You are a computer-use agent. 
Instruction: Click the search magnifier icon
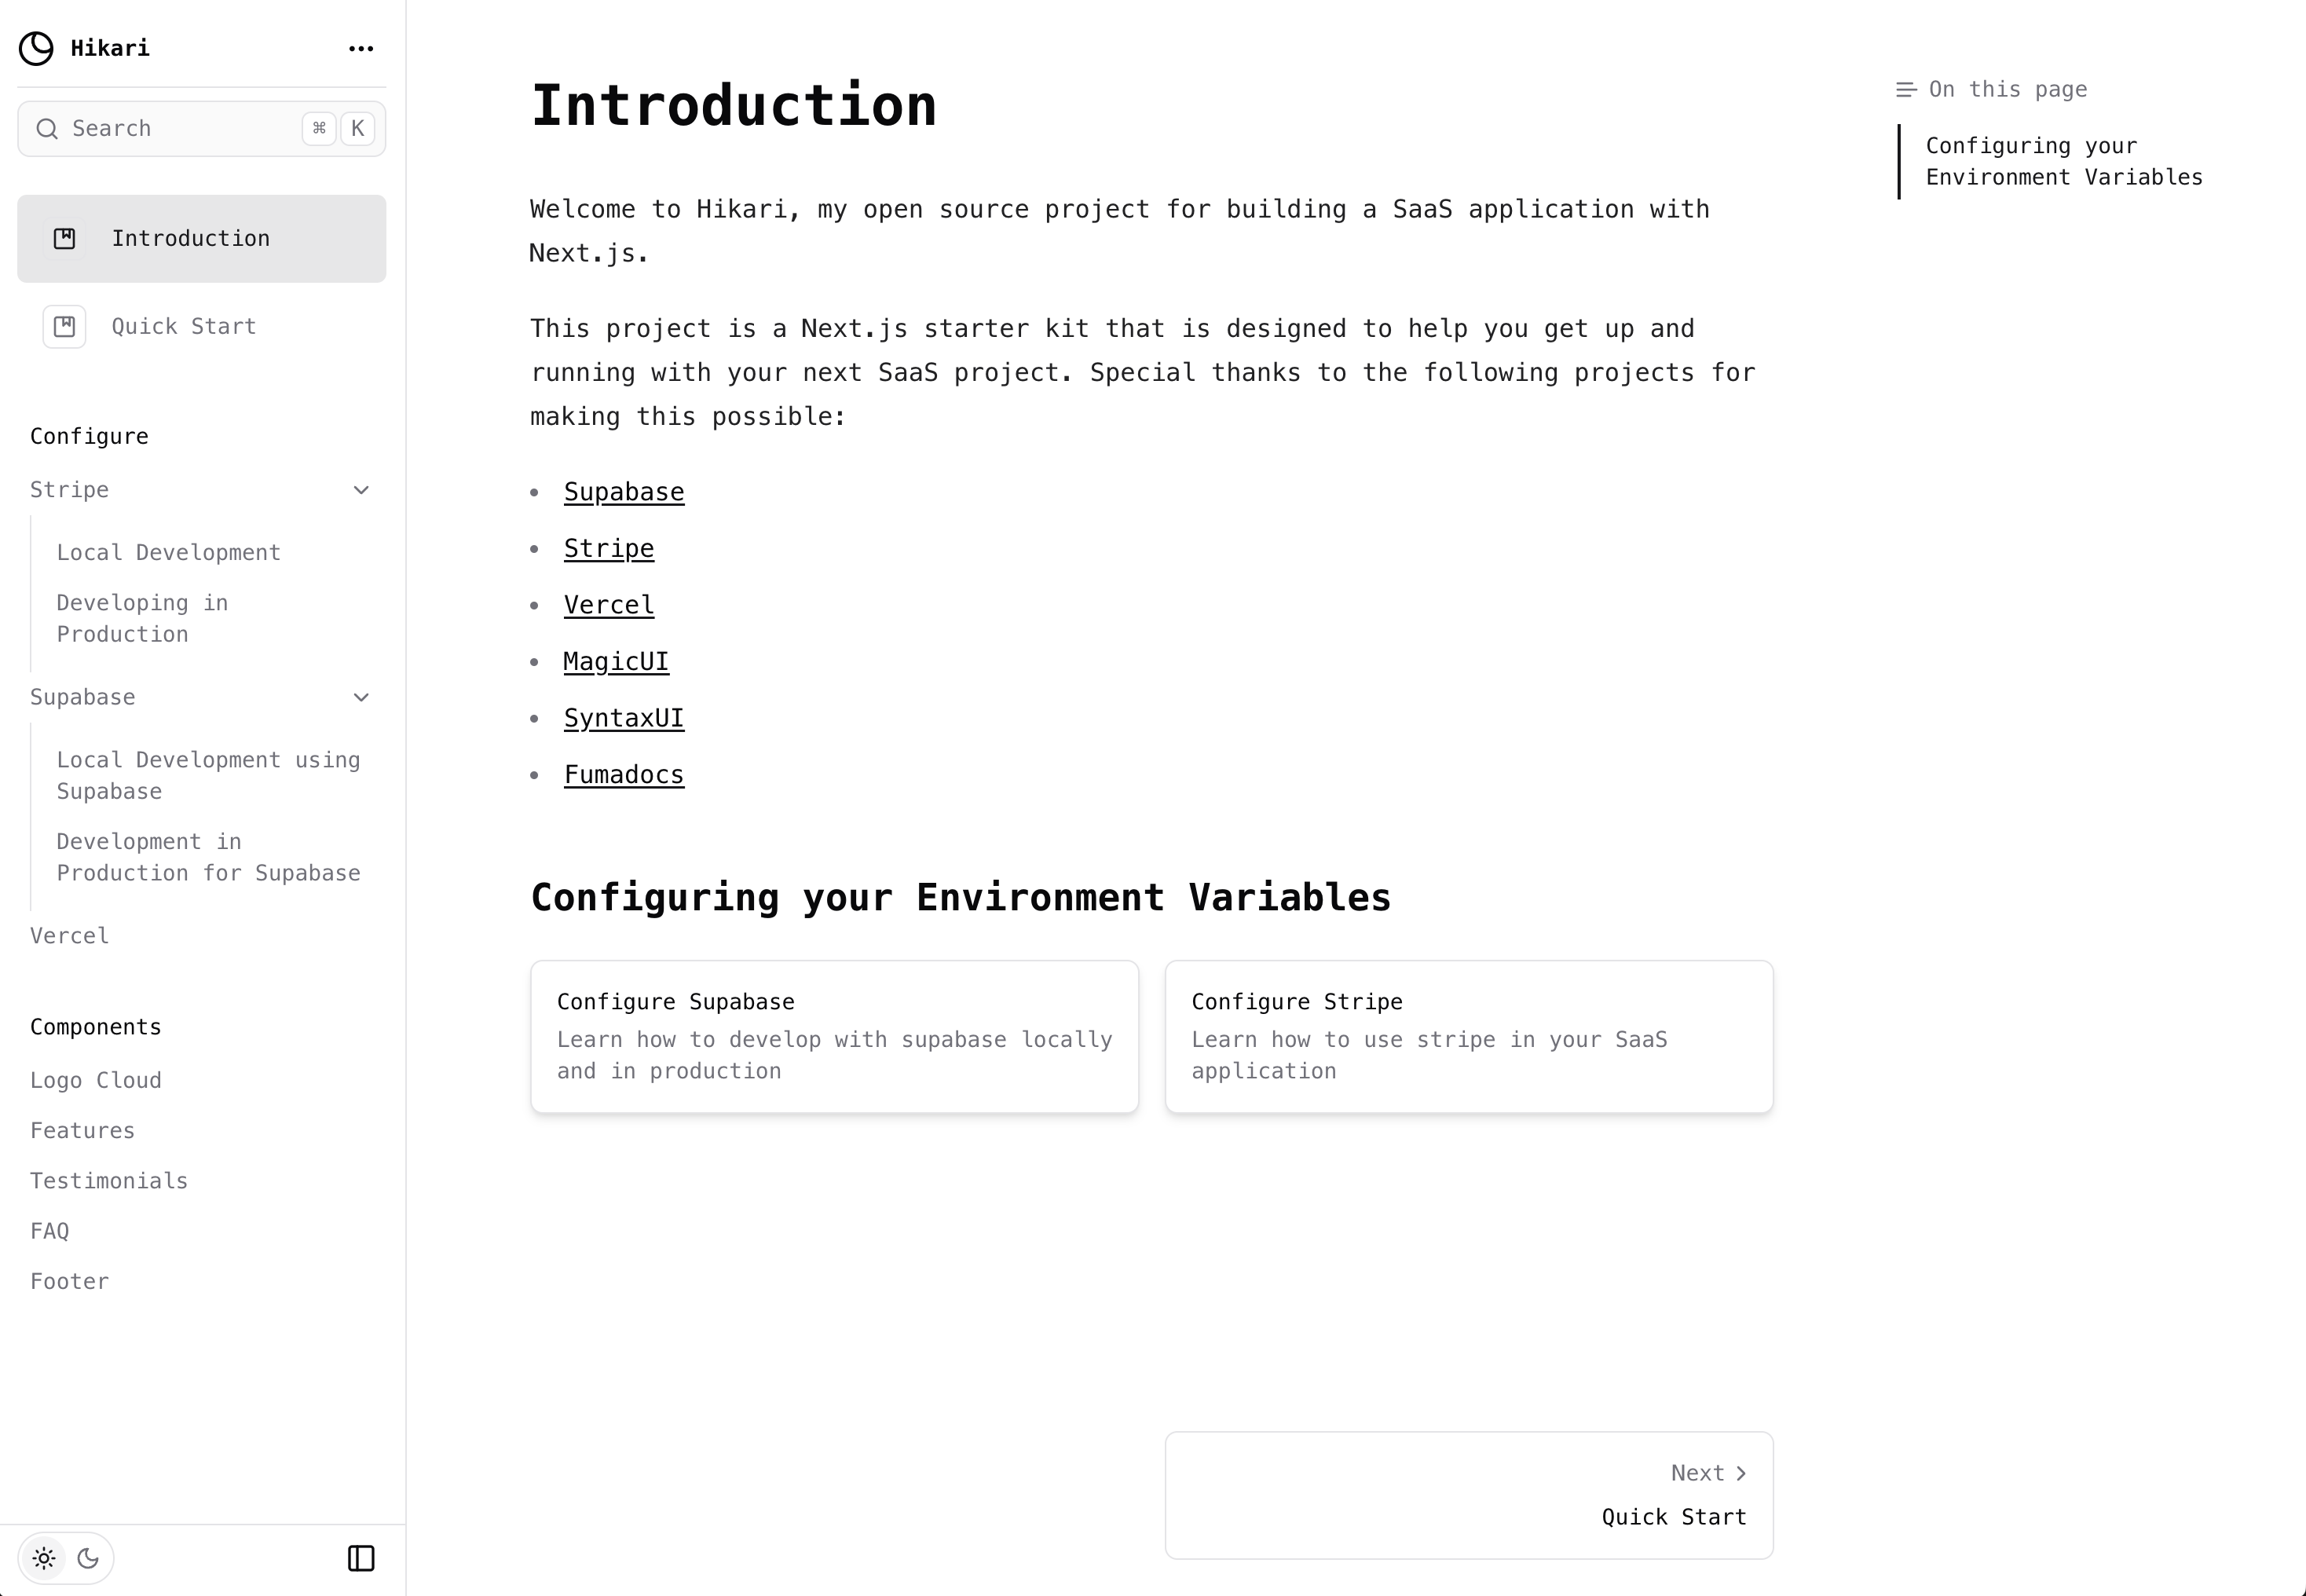47,128
